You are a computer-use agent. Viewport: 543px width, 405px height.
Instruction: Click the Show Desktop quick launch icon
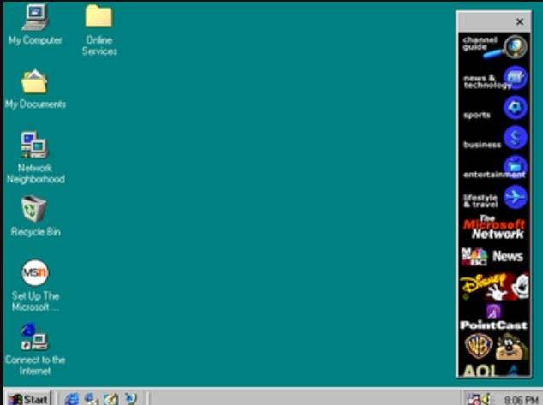coord(111,398)
